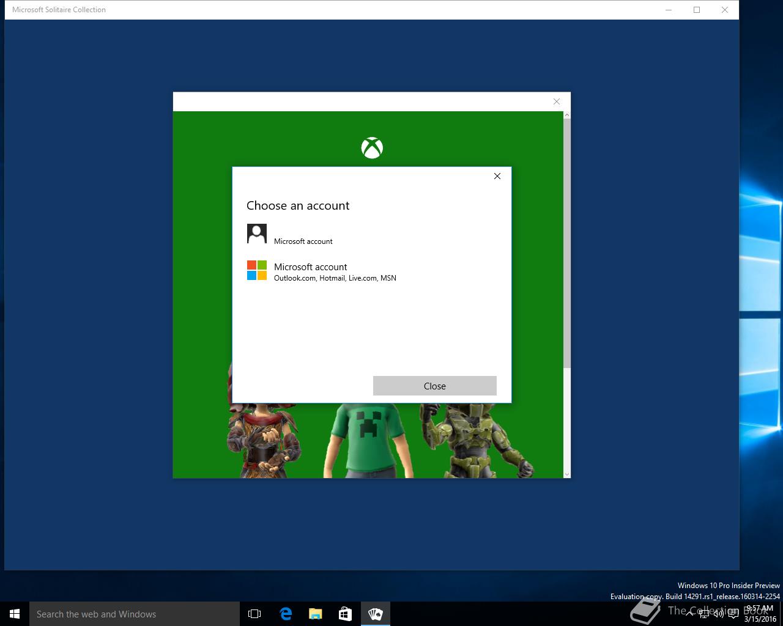This screenshot has width=783, height=626.
Task: Open File Explorer from taskbar
Action: 315,614
